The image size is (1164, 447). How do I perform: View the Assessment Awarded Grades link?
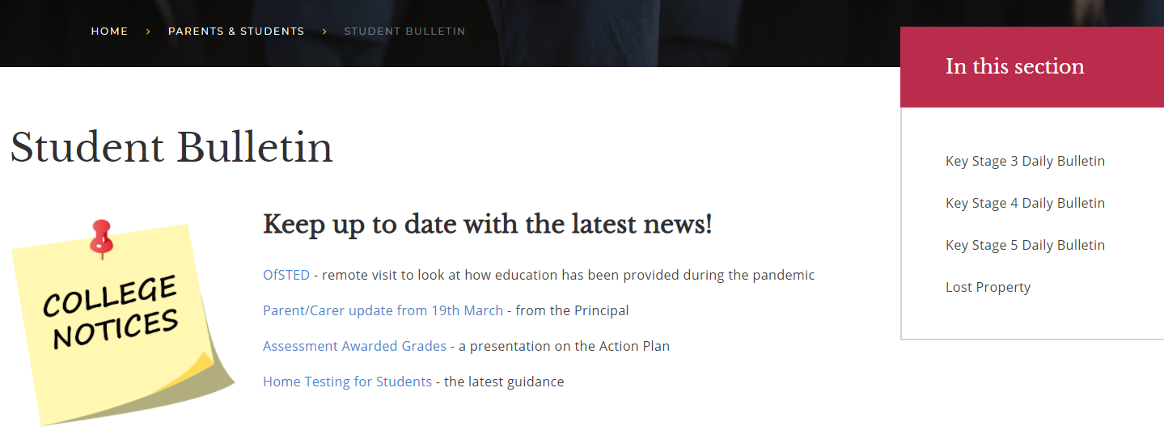354,346
